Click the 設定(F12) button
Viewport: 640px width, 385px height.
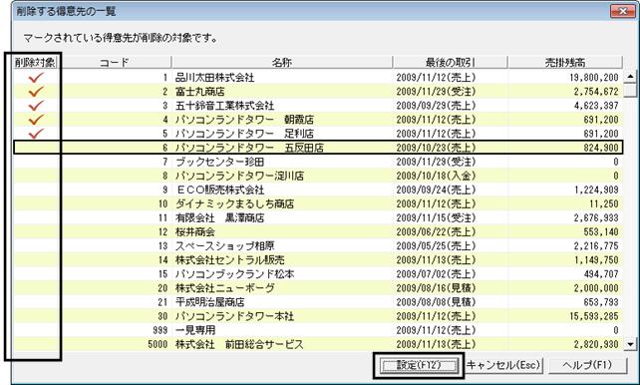(419, 365)
